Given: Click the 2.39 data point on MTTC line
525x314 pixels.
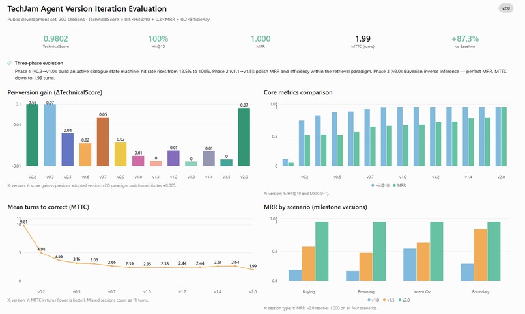Looking at the screenshot, I should (130, 267).
